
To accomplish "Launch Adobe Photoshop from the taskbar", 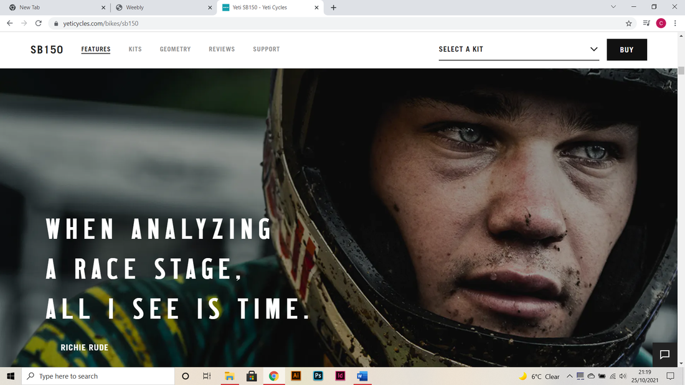I will 318,376.
